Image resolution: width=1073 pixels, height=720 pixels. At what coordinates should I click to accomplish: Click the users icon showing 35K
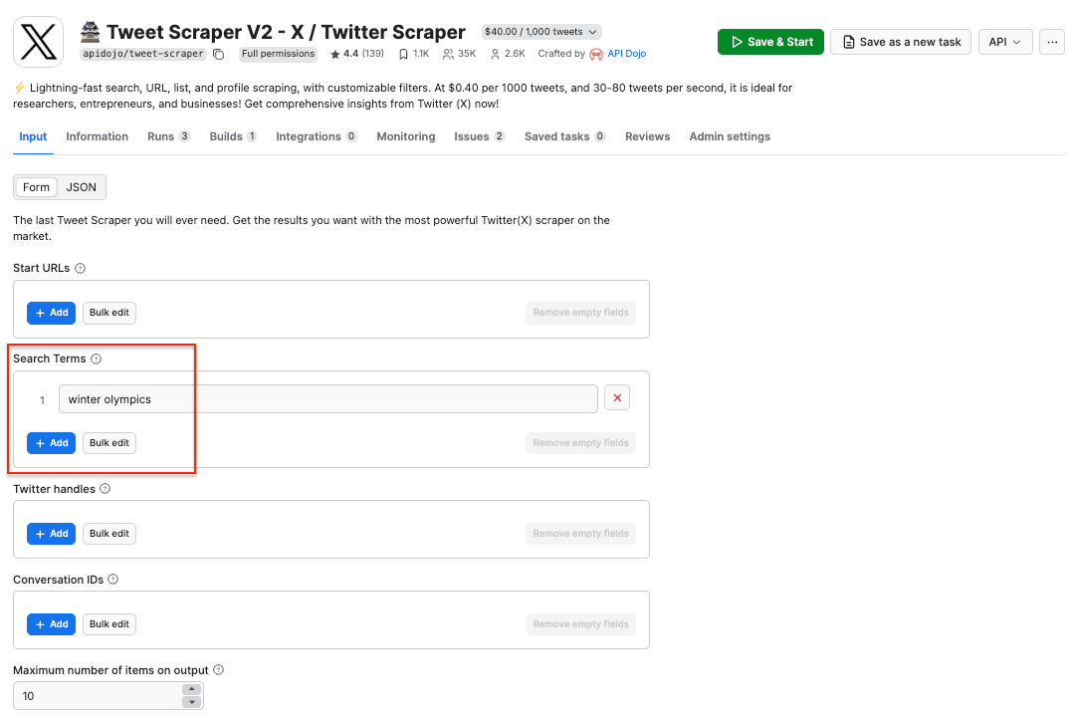(x=445, y=53)
